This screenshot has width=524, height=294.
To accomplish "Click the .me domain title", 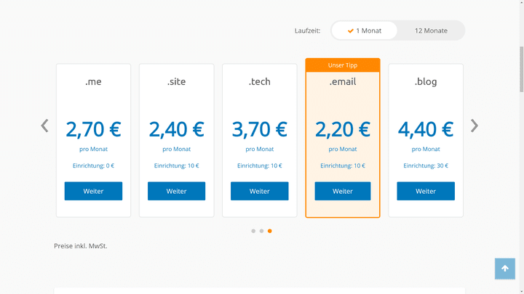I will pyautogui.click(x=93, y=81).
